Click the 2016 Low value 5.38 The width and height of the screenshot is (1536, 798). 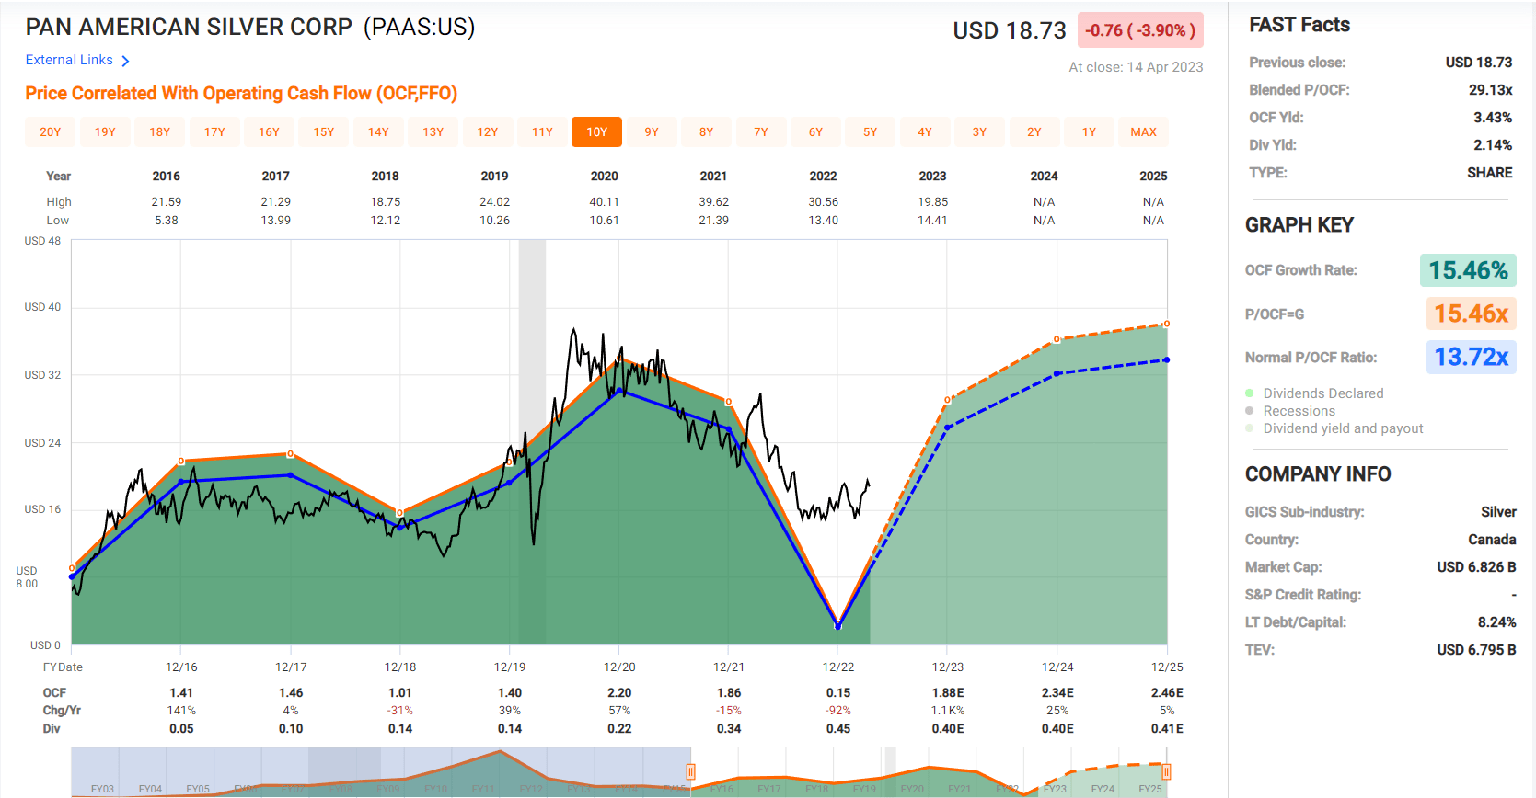167,221
